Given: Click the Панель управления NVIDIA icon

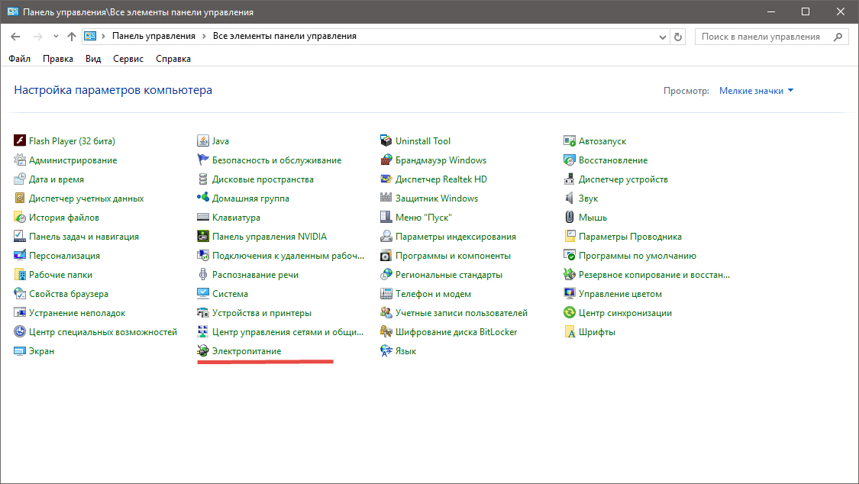Looking at the screenshot, I should click(x=202, y=236).
